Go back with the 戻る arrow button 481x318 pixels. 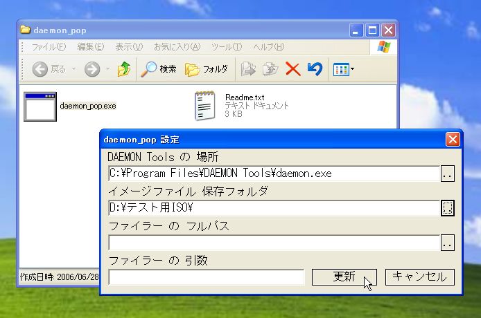pos(49,69)
